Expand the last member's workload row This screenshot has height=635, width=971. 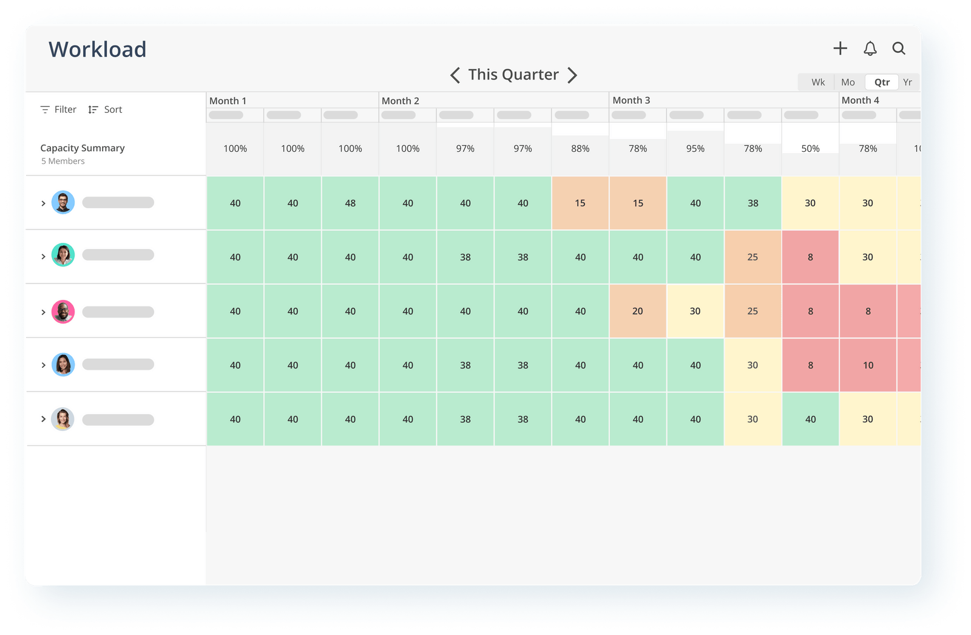43,418
